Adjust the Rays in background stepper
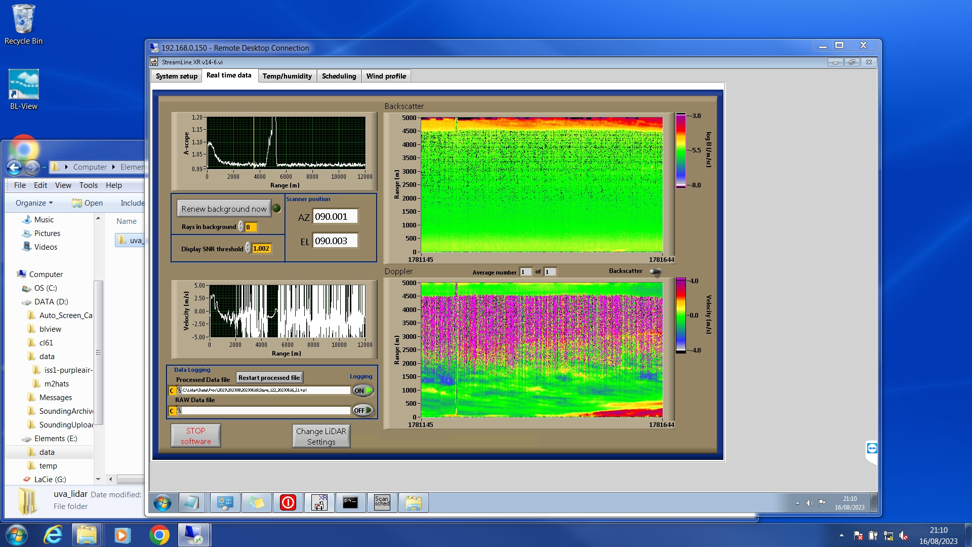This screenshot has width=972, height=547. pyautogui.click(x=241, y=227)
